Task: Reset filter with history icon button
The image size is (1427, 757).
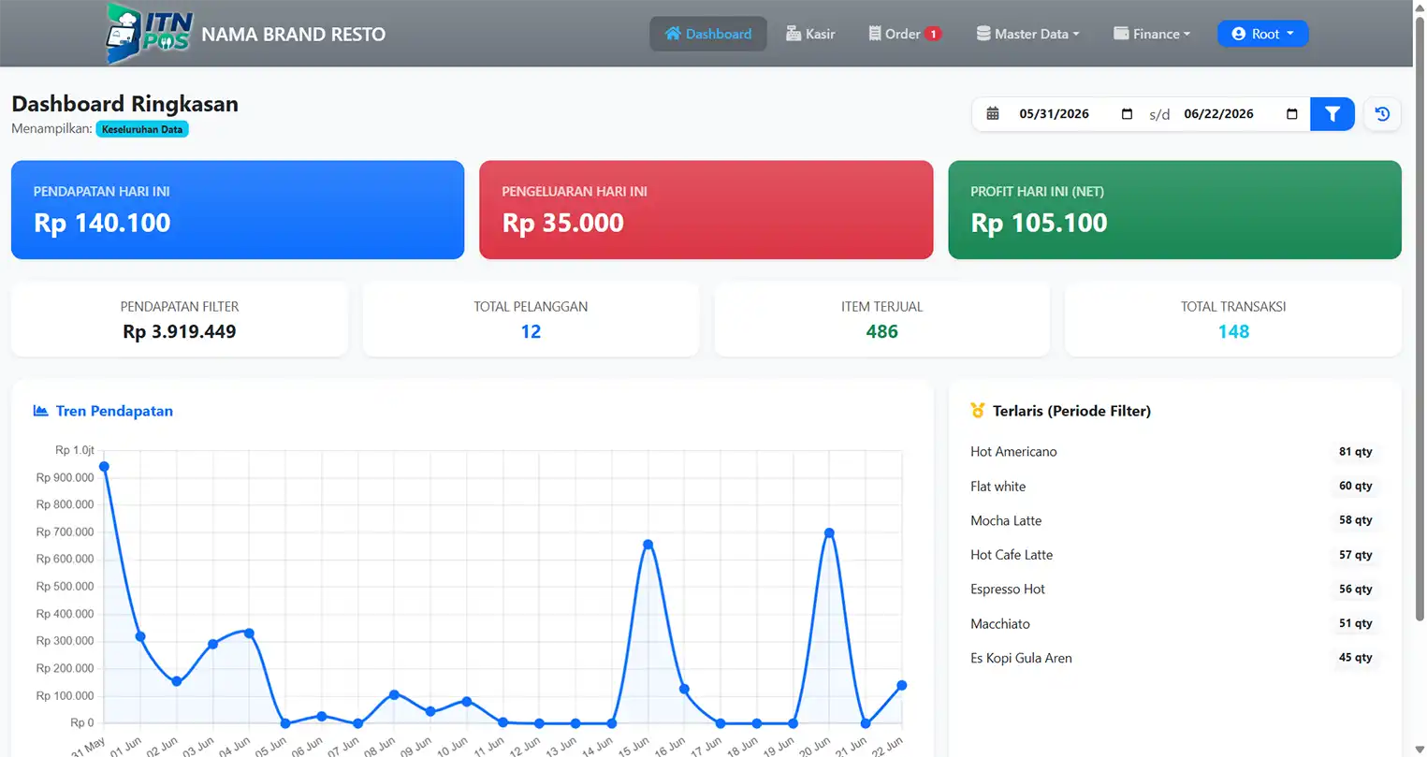Action: [x=1382, y=114]
